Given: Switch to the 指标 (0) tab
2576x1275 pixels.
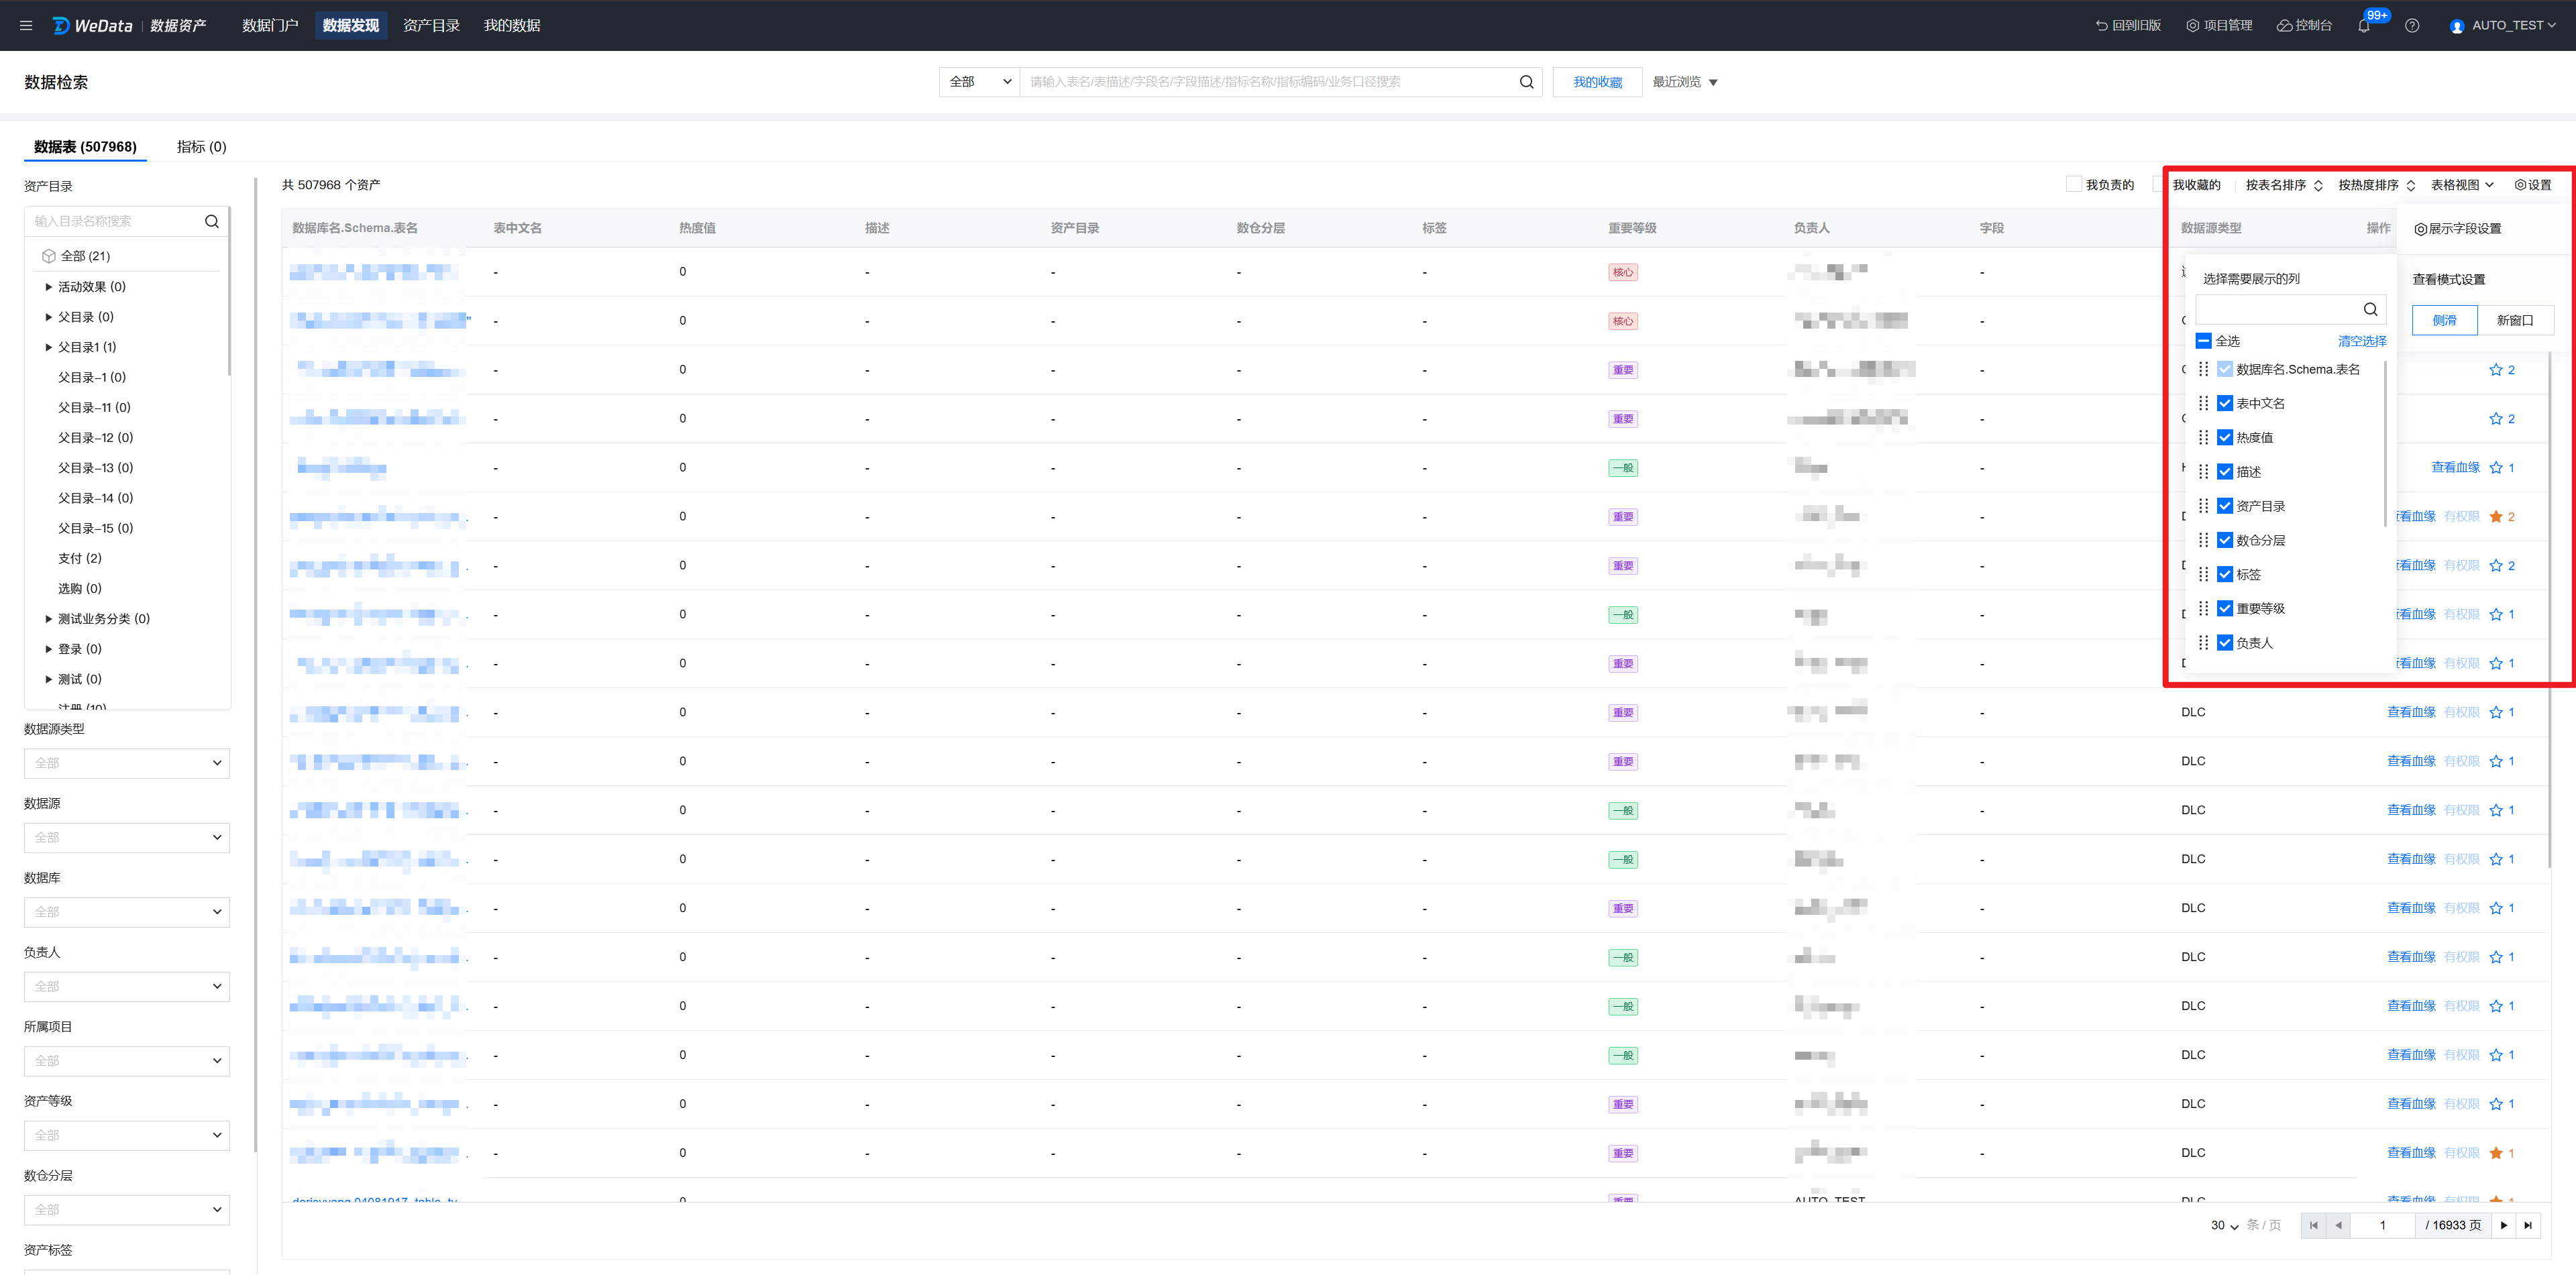Looking at the screenshot, I should click(x=201, y=147).
